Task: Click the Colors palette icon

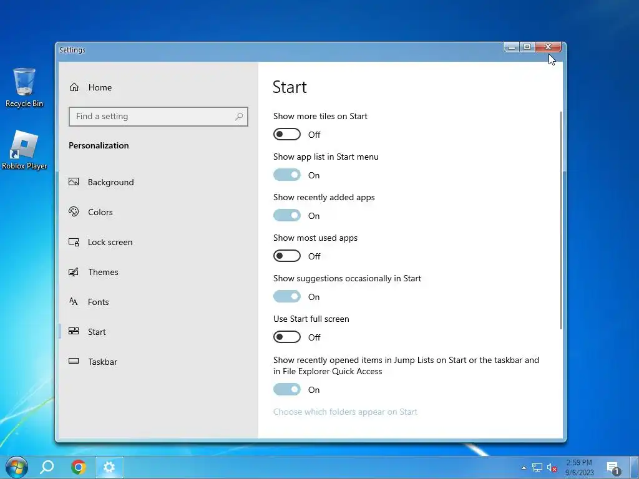Action: click(x=74, y=211)
